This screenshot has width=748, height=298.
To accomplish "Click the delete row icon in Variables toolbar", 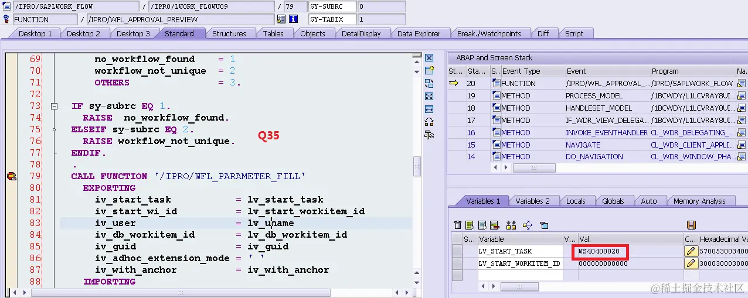I will (494, 225).
